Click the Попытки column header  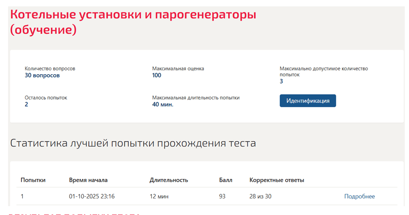[x=33, y=180]
